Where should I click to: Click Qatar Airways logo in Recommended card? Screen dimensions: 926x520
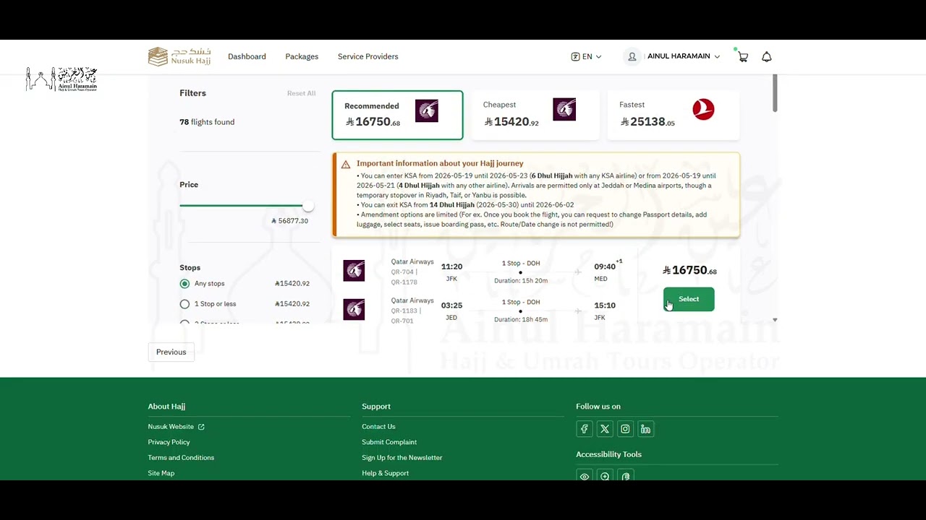point(427,110)
